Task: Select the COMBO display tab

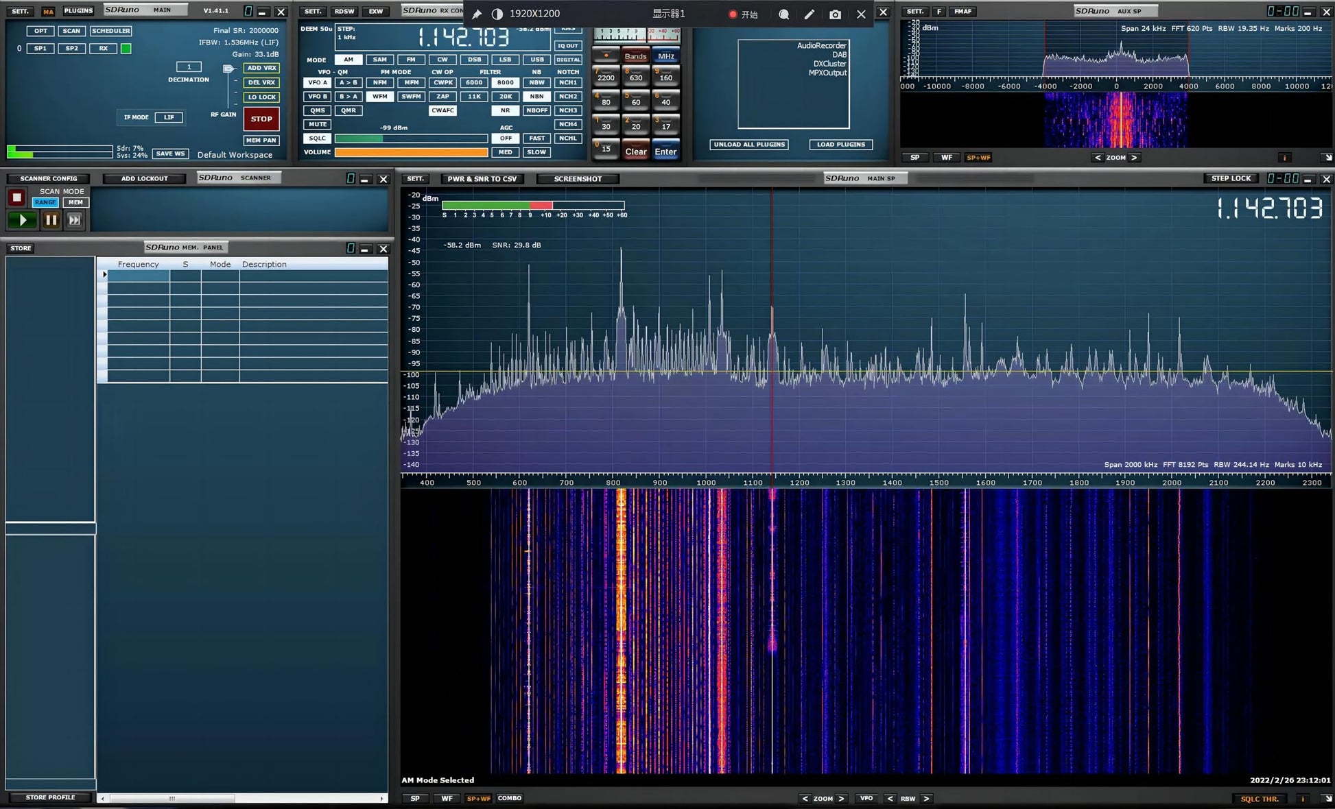Action: pyautogui.click(x=510, y=798)
